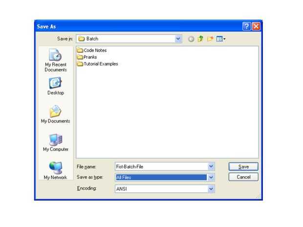Browse to My Computer
This screenshot has height=227, width=303.
pos(56,143)
